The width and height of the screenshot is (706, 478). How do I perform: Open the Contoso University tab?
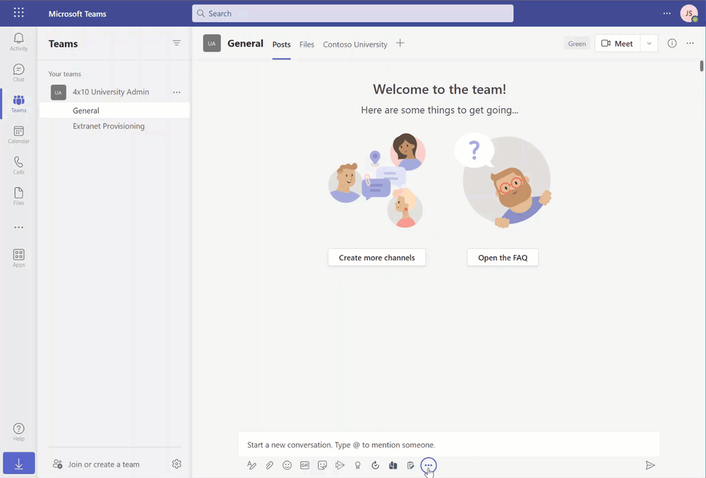[354, 44]
